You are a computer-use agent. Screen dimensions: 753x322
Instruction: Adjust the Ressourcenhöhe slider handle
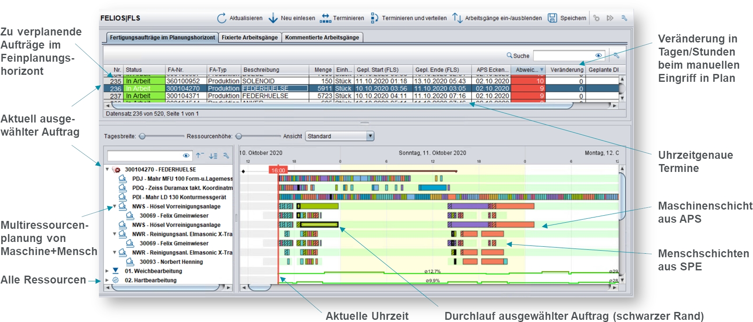pyautogui.click(x=239, y=136)
